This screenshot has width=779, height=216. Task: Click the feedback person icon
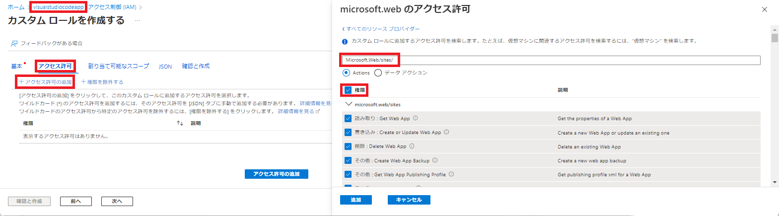[x=14, y=44]
